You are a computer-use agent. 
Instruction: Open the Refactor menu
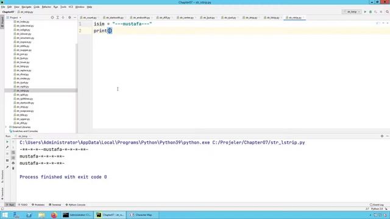[x=46, y=7]
